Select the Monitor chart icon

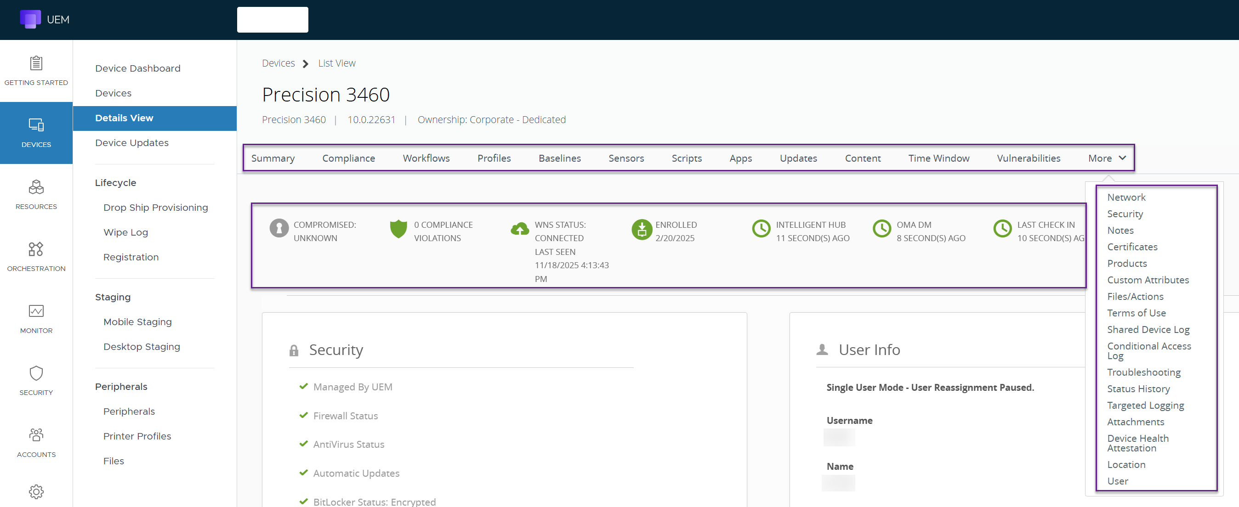point(36,311)
